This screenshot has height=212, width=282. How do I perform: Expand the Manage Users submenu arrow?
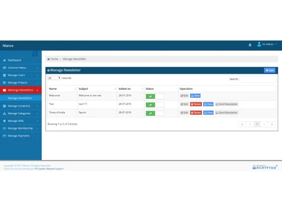click(37, 75)
